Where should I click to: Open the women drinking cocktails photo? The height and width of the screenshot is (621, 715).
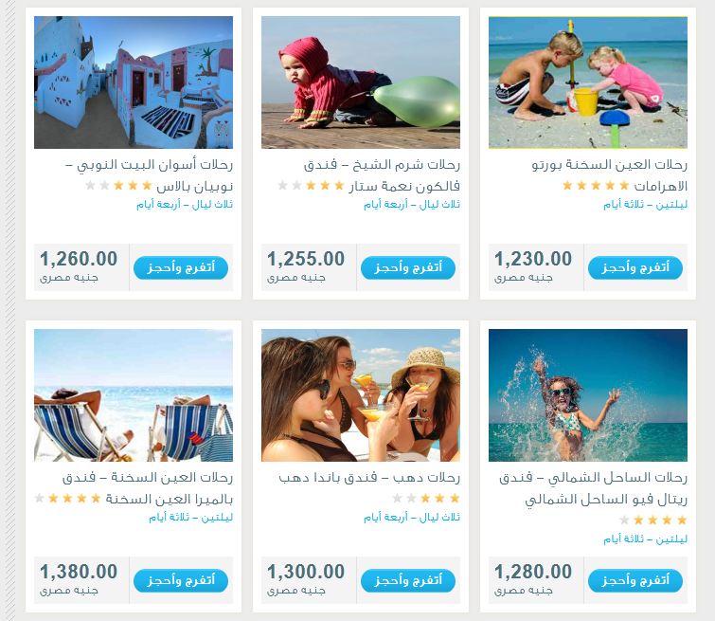click(x=360, y=395)
